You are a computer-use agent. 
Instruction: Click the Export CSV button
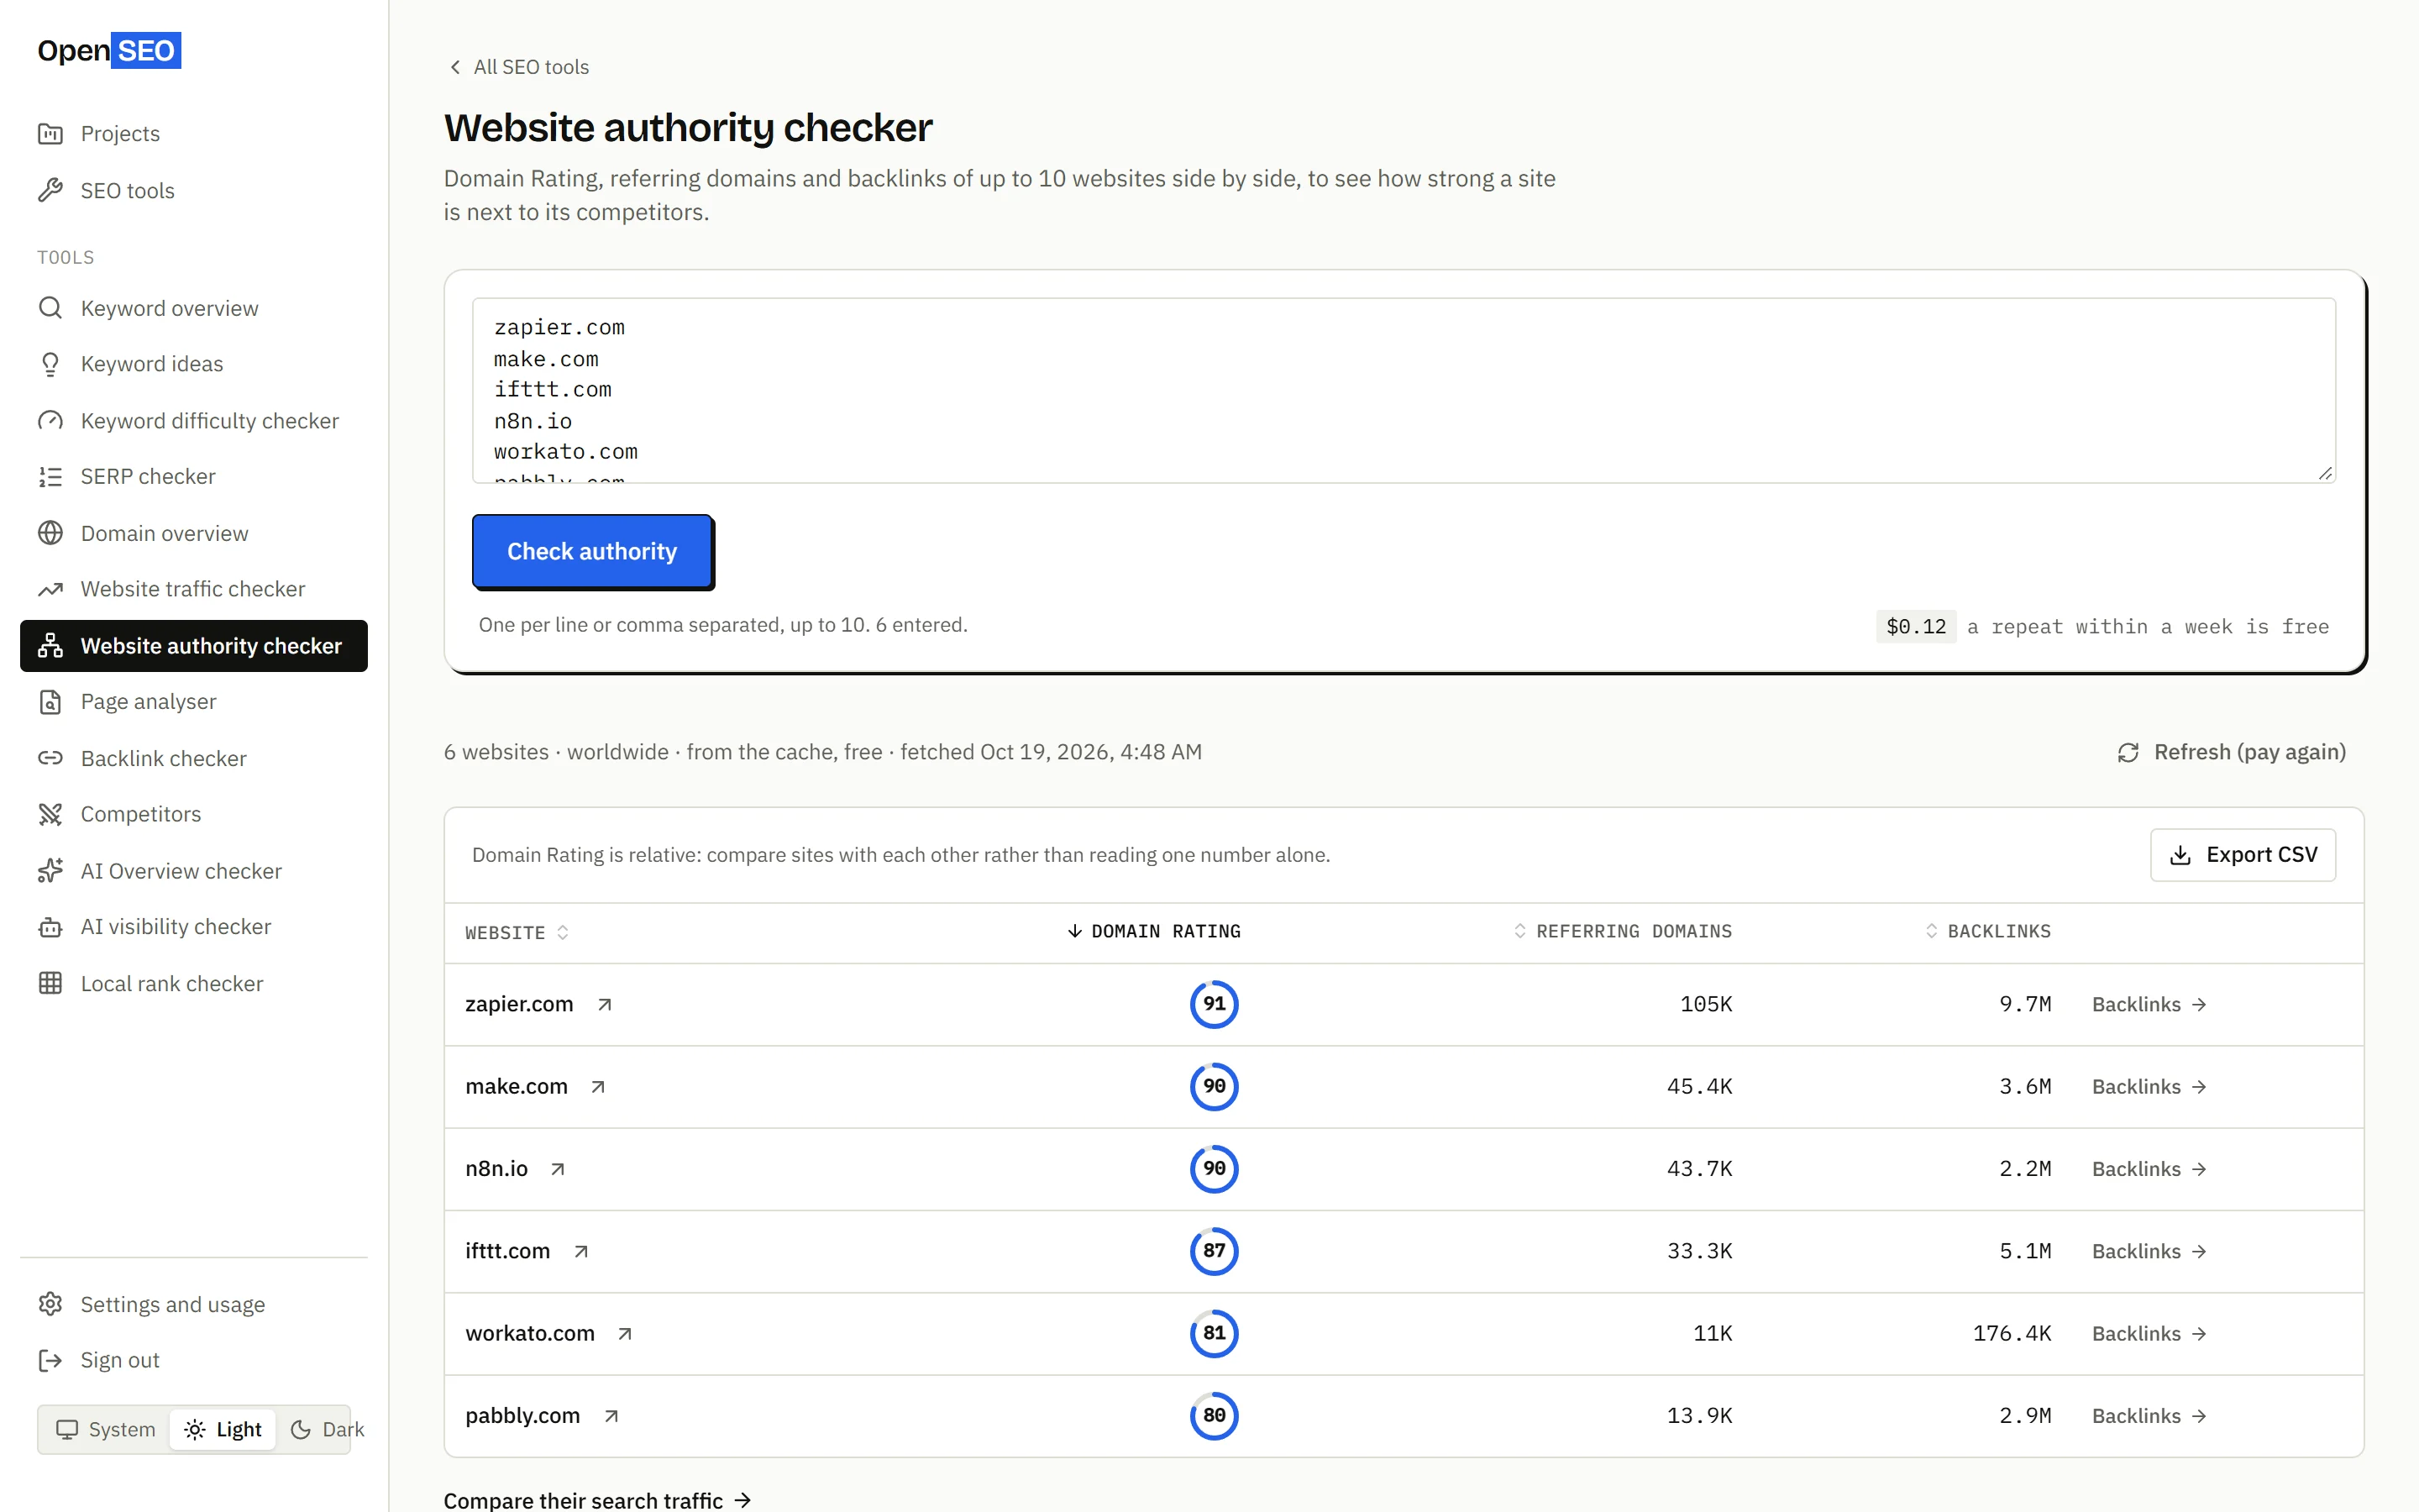(2242, 855)
